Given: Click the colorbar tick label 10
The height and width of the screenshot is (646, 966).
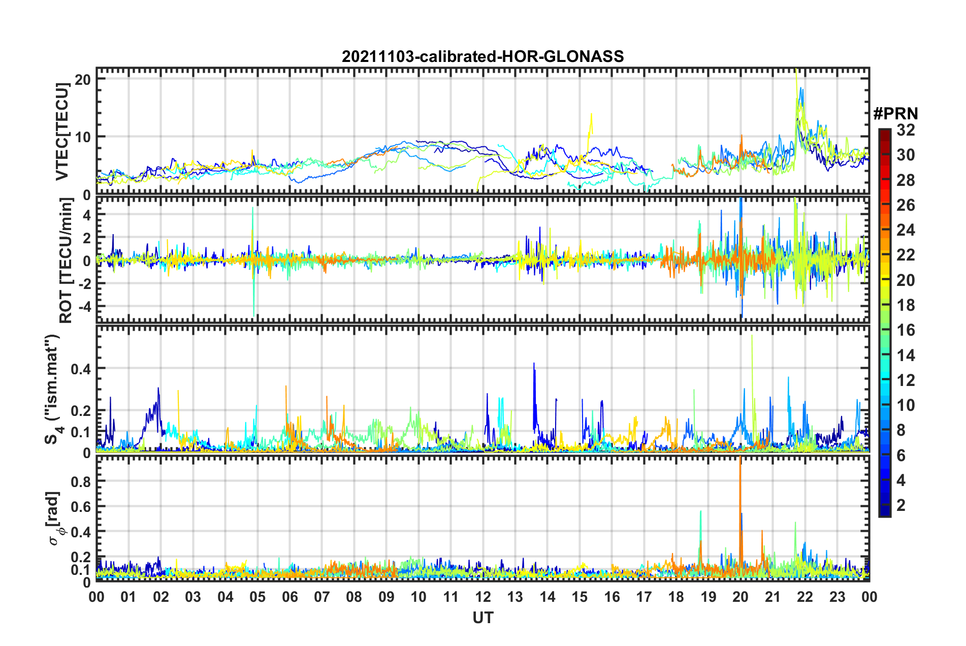Looking at the screenshot, I should pos(905,405).
